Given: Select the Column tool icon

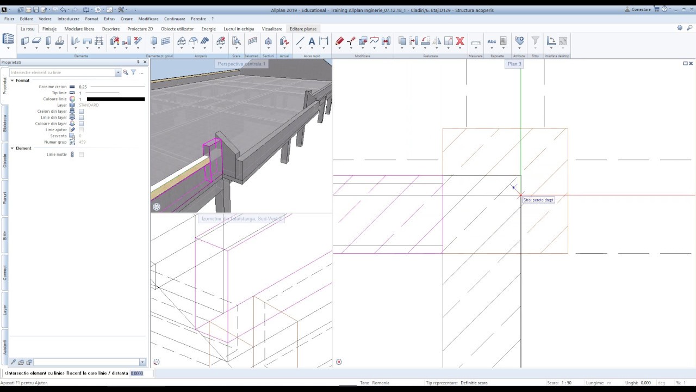Looking at the screenshot, I should [x=48, y=41].
